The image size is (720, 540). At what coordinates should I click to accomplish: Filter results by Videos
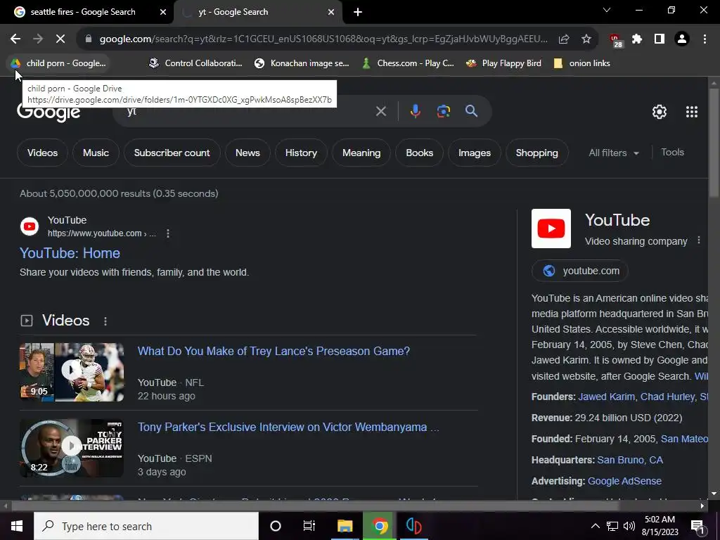pos(42,153)
